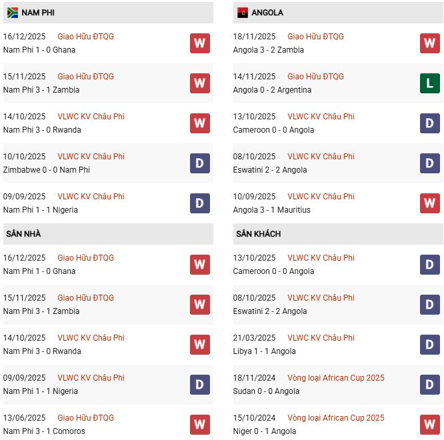Screen dimensions: 444x440
Task: Click the W badge for Nam Phi 3-1 Comoros
Action: 200,425
